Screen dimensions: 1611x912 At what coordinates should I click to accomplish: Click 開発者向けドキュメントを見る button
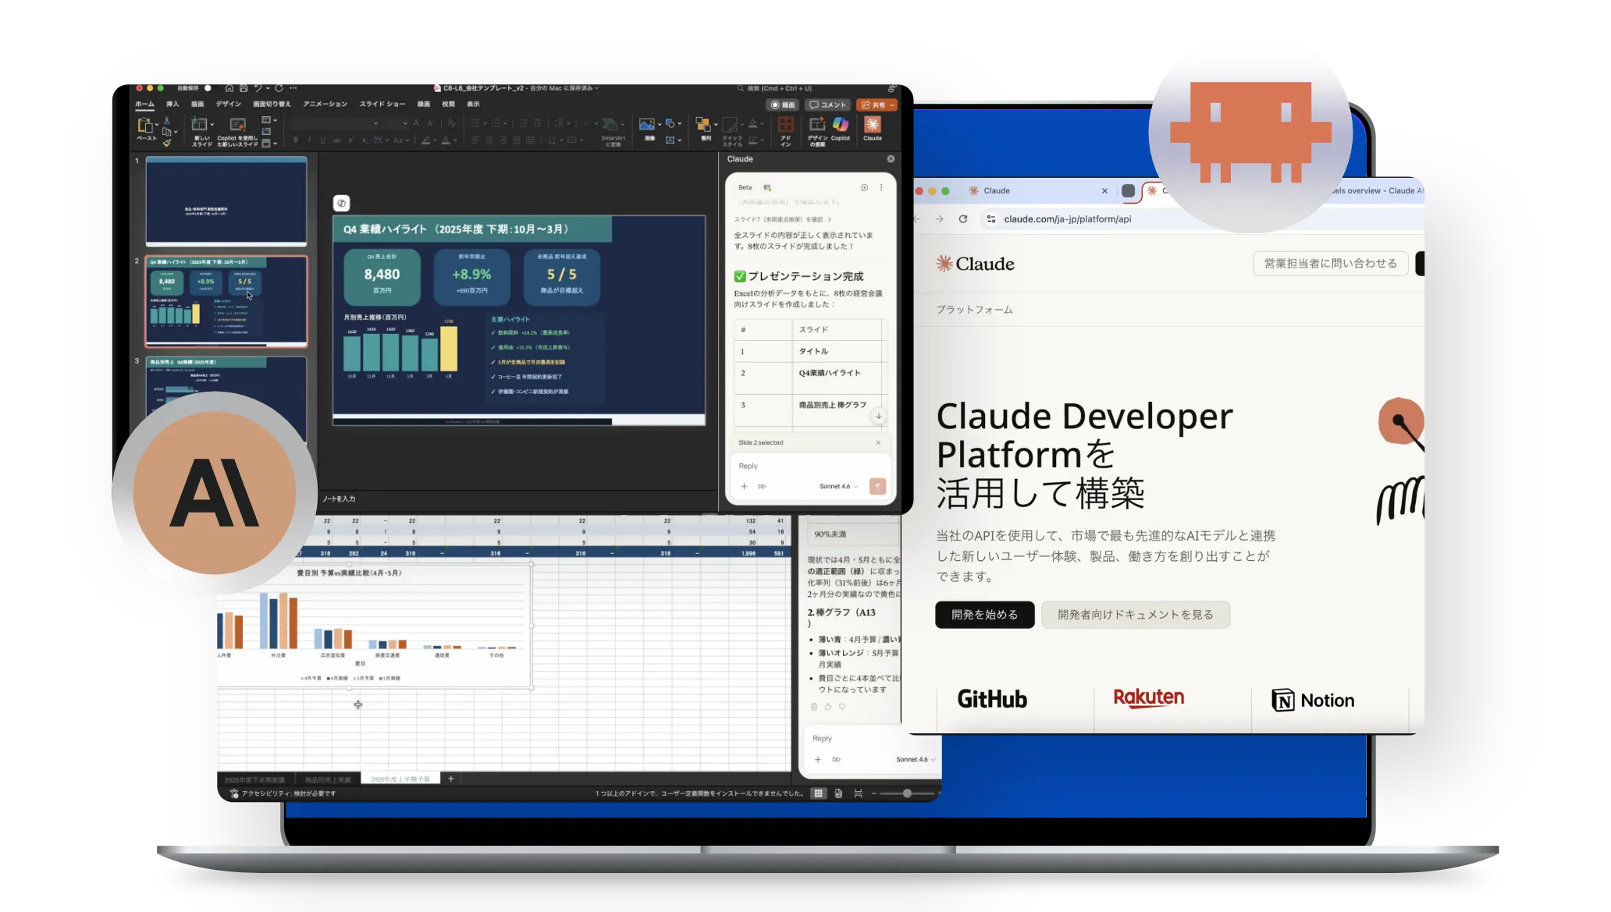click(x=1136, y=615)
